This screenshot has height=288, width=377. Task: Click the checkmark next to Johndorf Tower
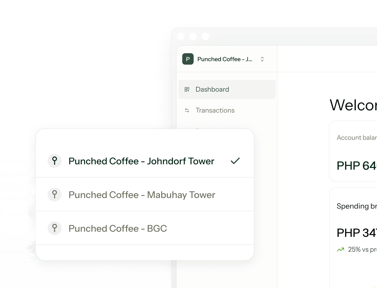(x=235, y=161)
